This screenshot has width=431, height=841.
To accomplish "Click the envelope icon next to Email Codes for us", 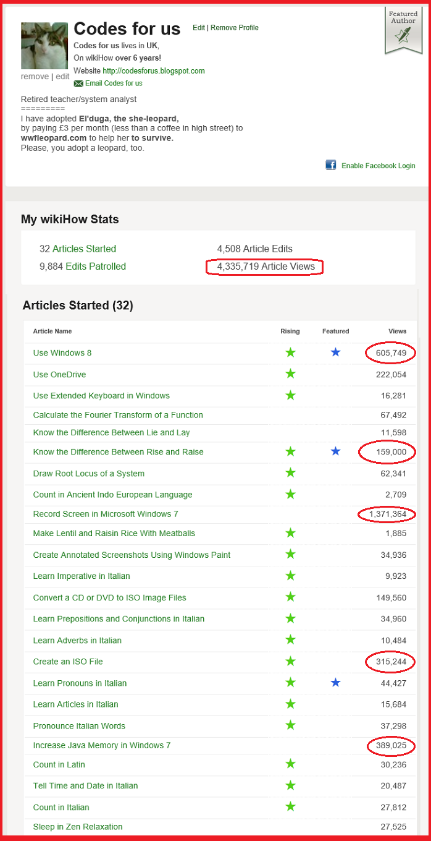I will (78, 83).
